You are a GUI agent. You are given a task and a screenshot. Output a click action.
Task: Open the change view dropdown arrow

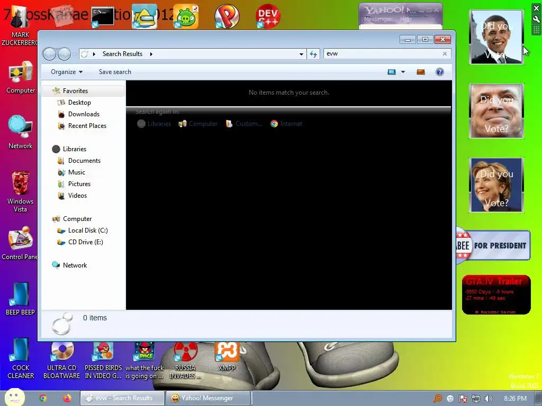pos(403,72)
